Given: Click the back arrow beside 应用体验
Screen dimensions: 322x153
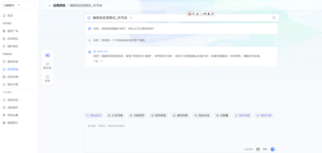Looking at the screenshot, I should (50, 6).
